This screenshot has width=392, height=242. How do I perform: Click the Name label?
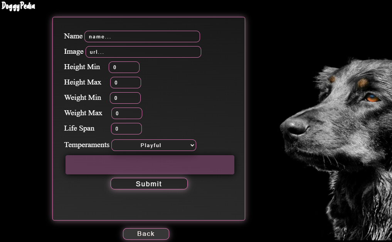coord(73,36)
